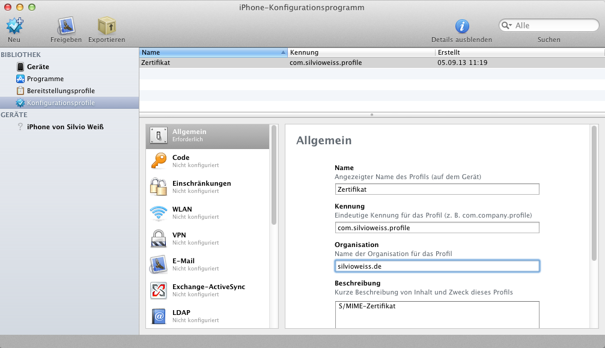Click the question mark device icon

(x=20, y=127)
